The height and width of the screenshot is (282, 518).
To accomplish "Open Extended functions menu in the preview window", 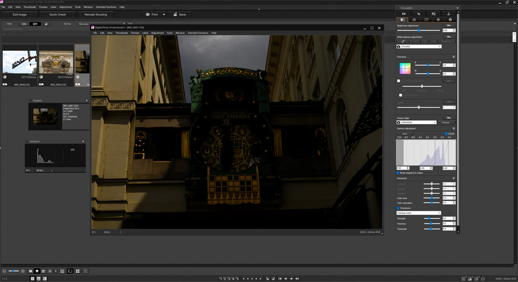I will tap(198, 33).
